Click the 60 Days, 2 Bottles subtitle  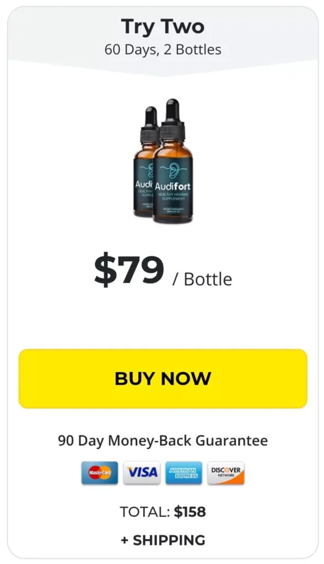pyautogui.click(x=163, y=50)
